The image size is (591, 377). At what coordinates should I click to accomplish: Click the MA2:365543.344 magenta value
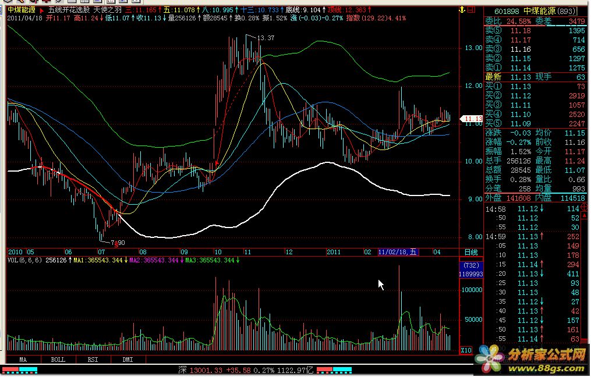(154, 260)
